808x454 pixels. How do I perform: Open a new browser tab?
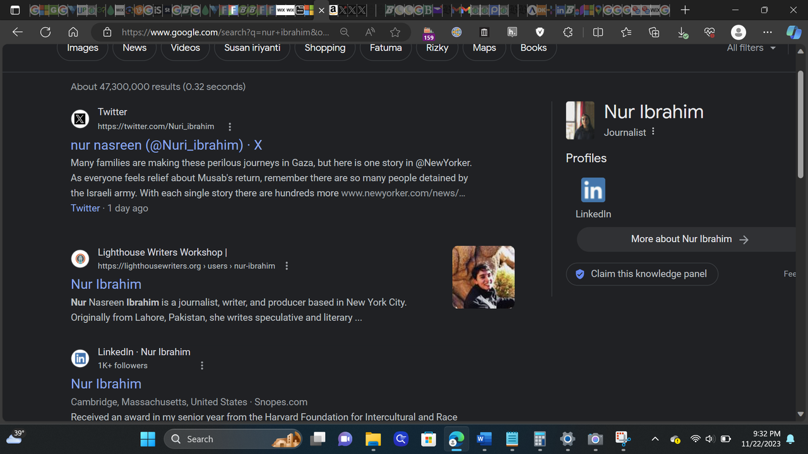[686, 10]
